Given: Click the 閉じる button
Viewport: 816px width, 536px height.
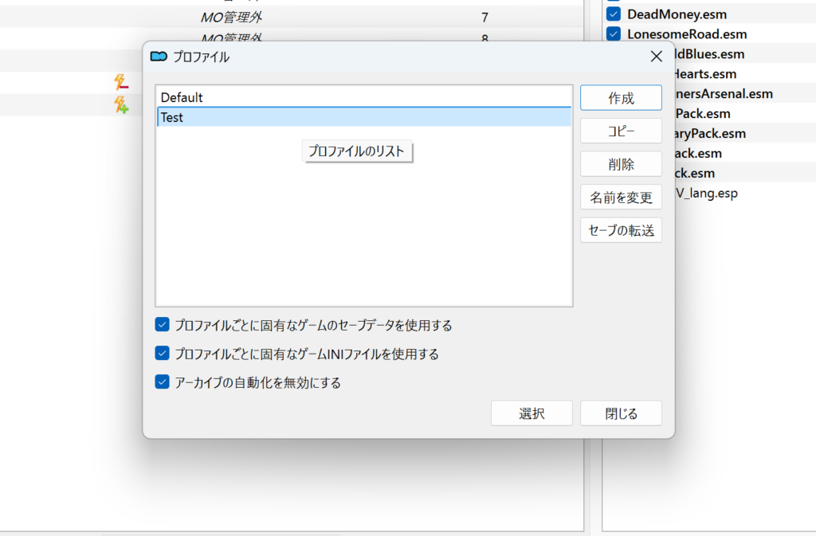Looking at the screenshot, I should (621, 413).
